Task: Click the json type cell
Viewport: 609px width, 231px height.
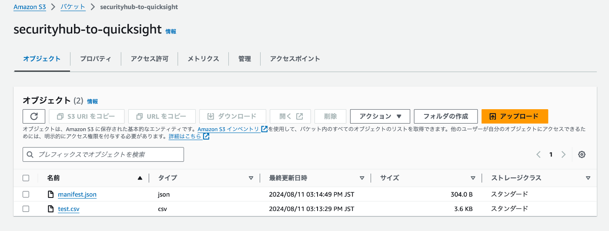Action: click(x=164, y=194)
